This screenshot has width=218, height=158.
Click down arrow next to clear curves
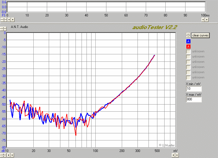(188, 36)
